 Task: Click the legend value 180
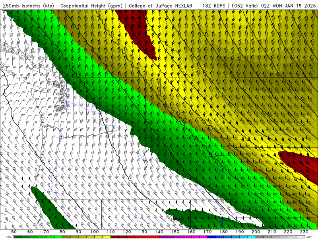click(x=223, y=232)
